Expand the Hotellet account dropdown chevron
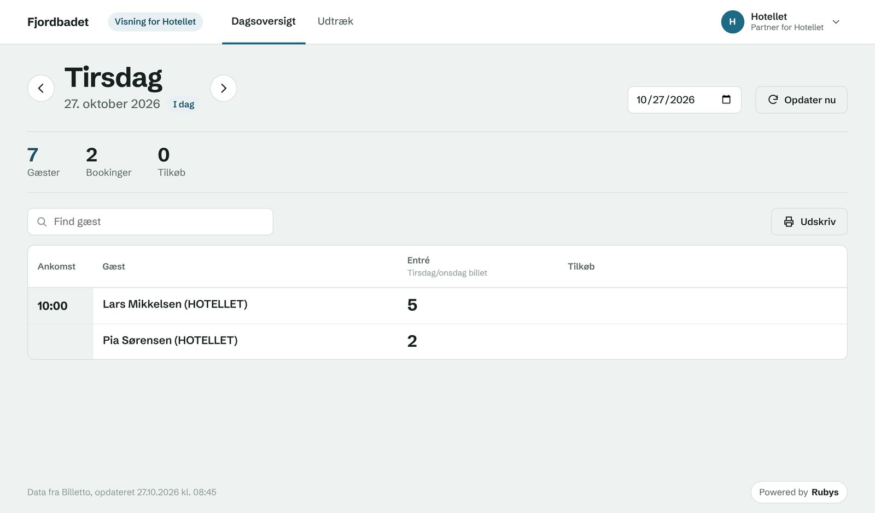 [836, 22]
